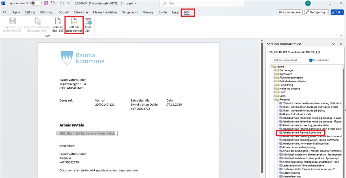346x178 pixels.
Task: Click the Kommentarer button
Action: [290, 12]
